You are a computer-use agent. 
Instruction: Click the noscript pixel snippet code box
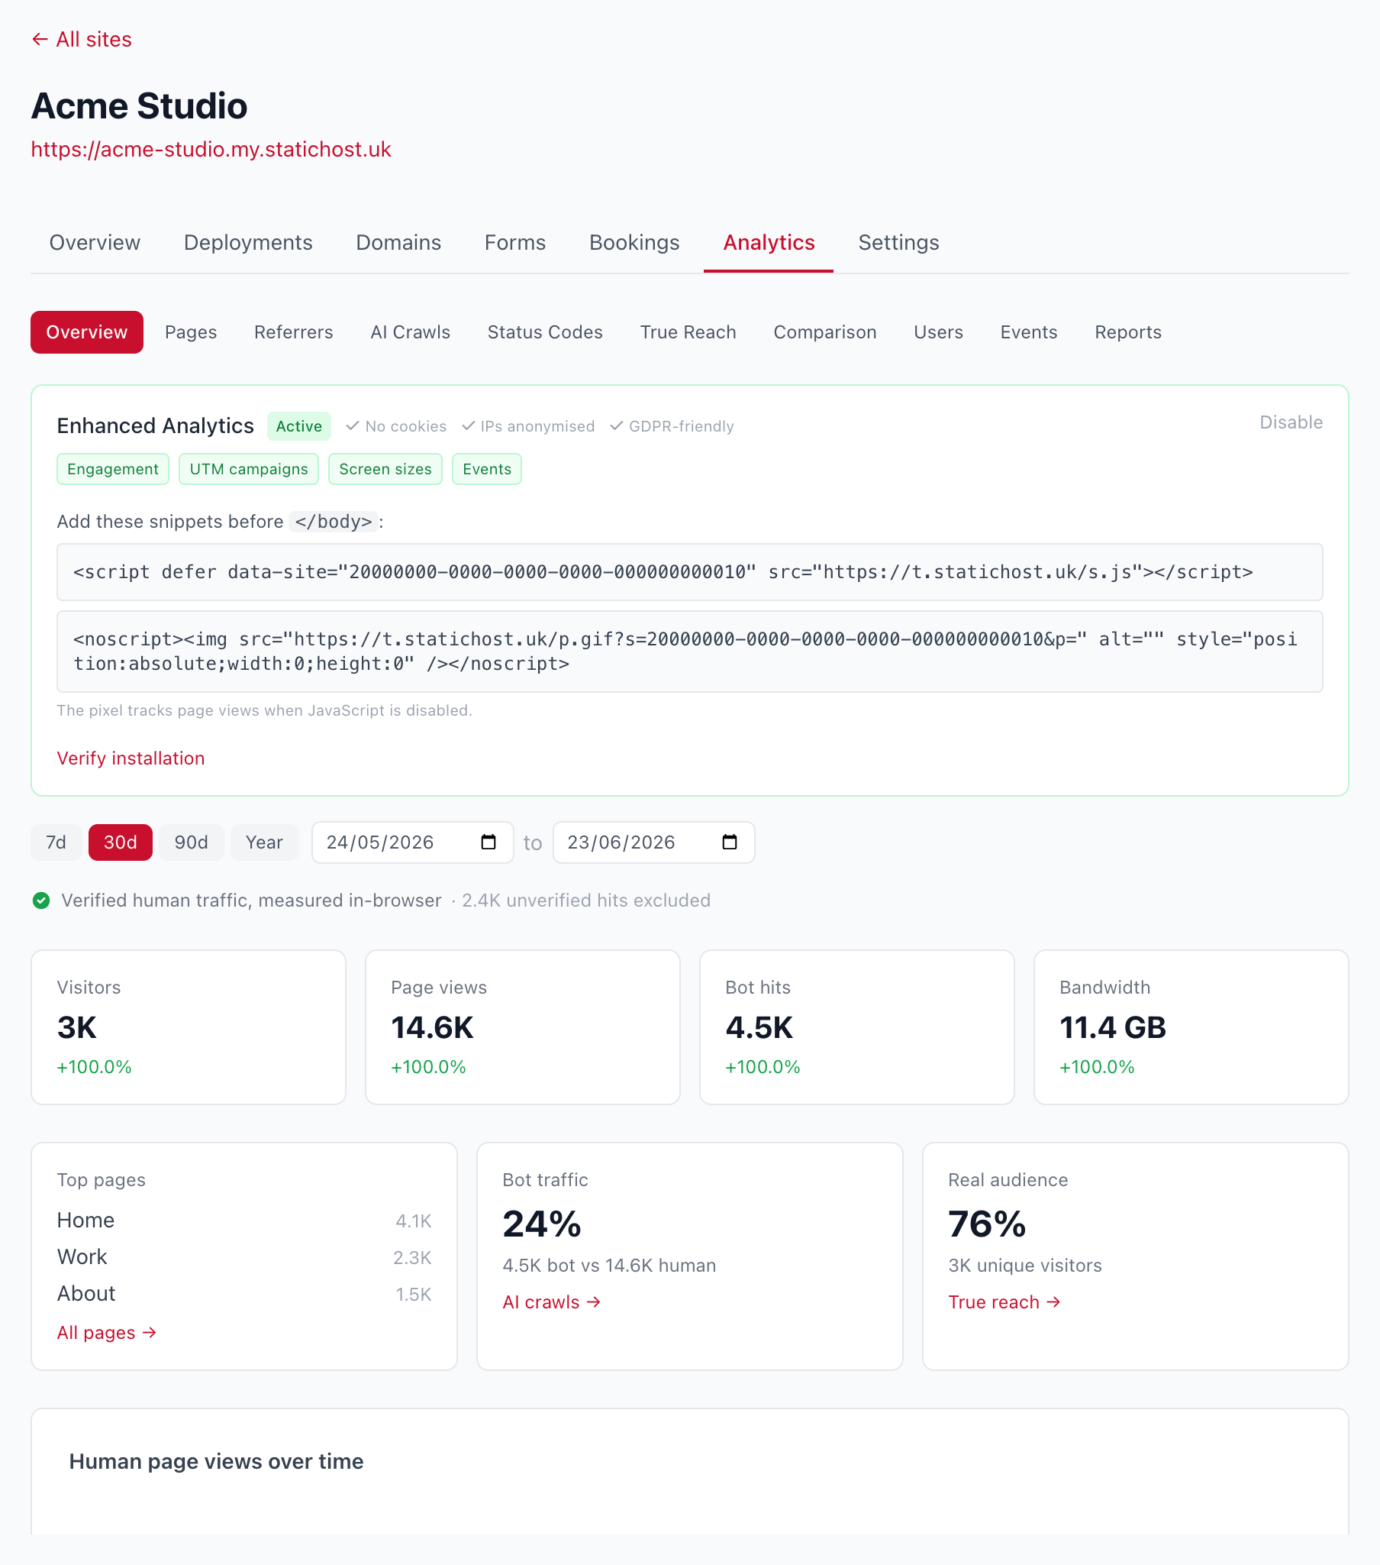689,652
